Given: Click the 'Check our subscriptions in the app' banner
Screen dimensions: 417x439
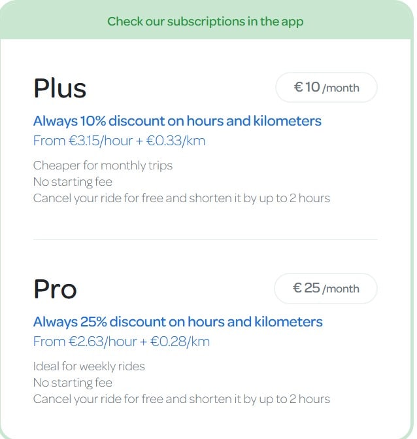Looking at the screenshot, I should click(205, 21).
